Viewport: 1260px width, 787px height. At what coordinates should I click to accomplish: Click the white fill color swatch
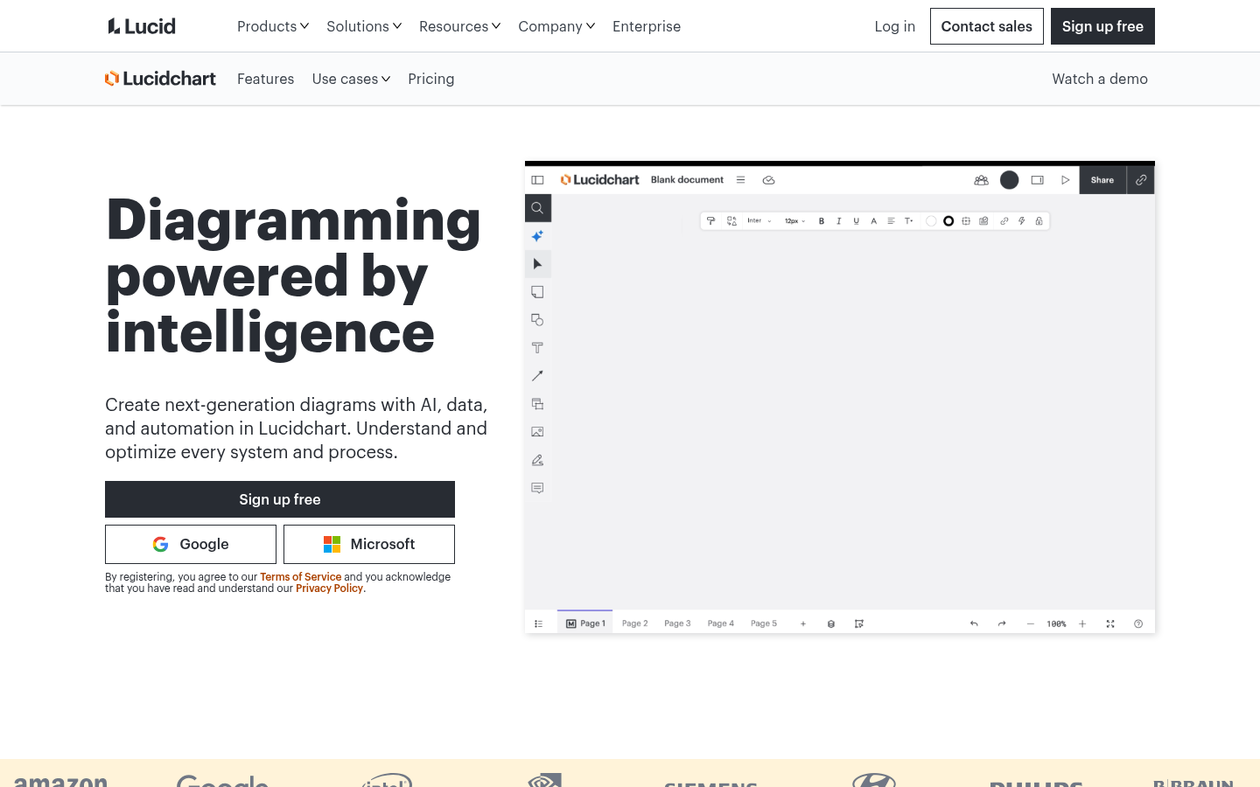click(931, 221)
